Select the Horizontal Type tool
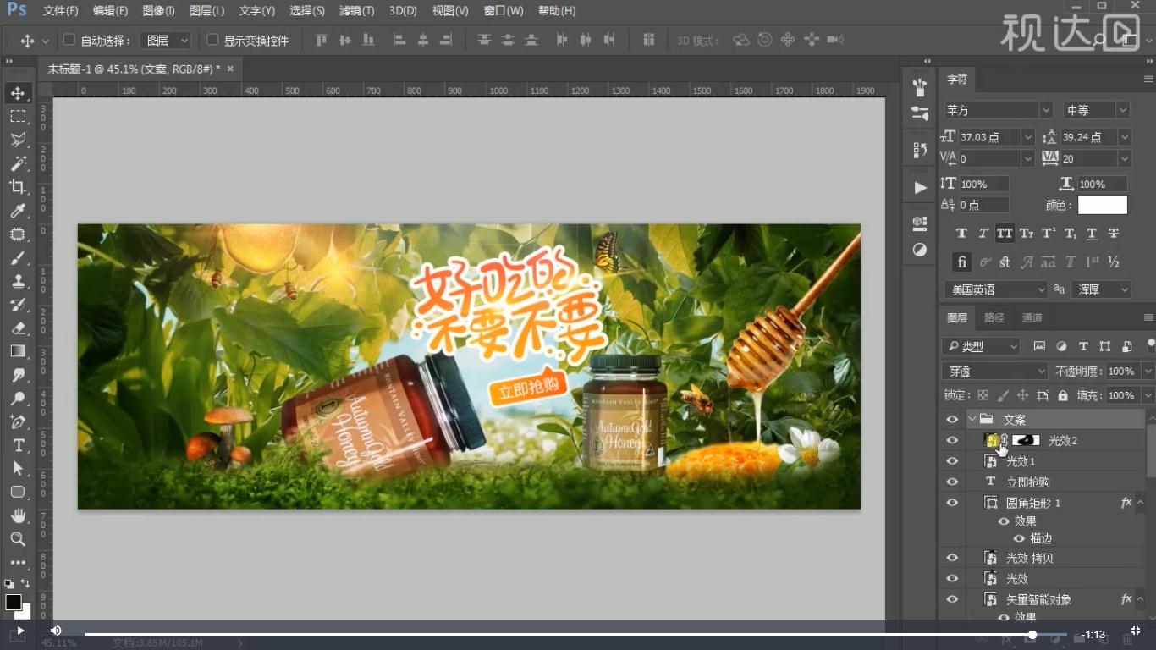The image size is (1156, 650). pos(18,445)
